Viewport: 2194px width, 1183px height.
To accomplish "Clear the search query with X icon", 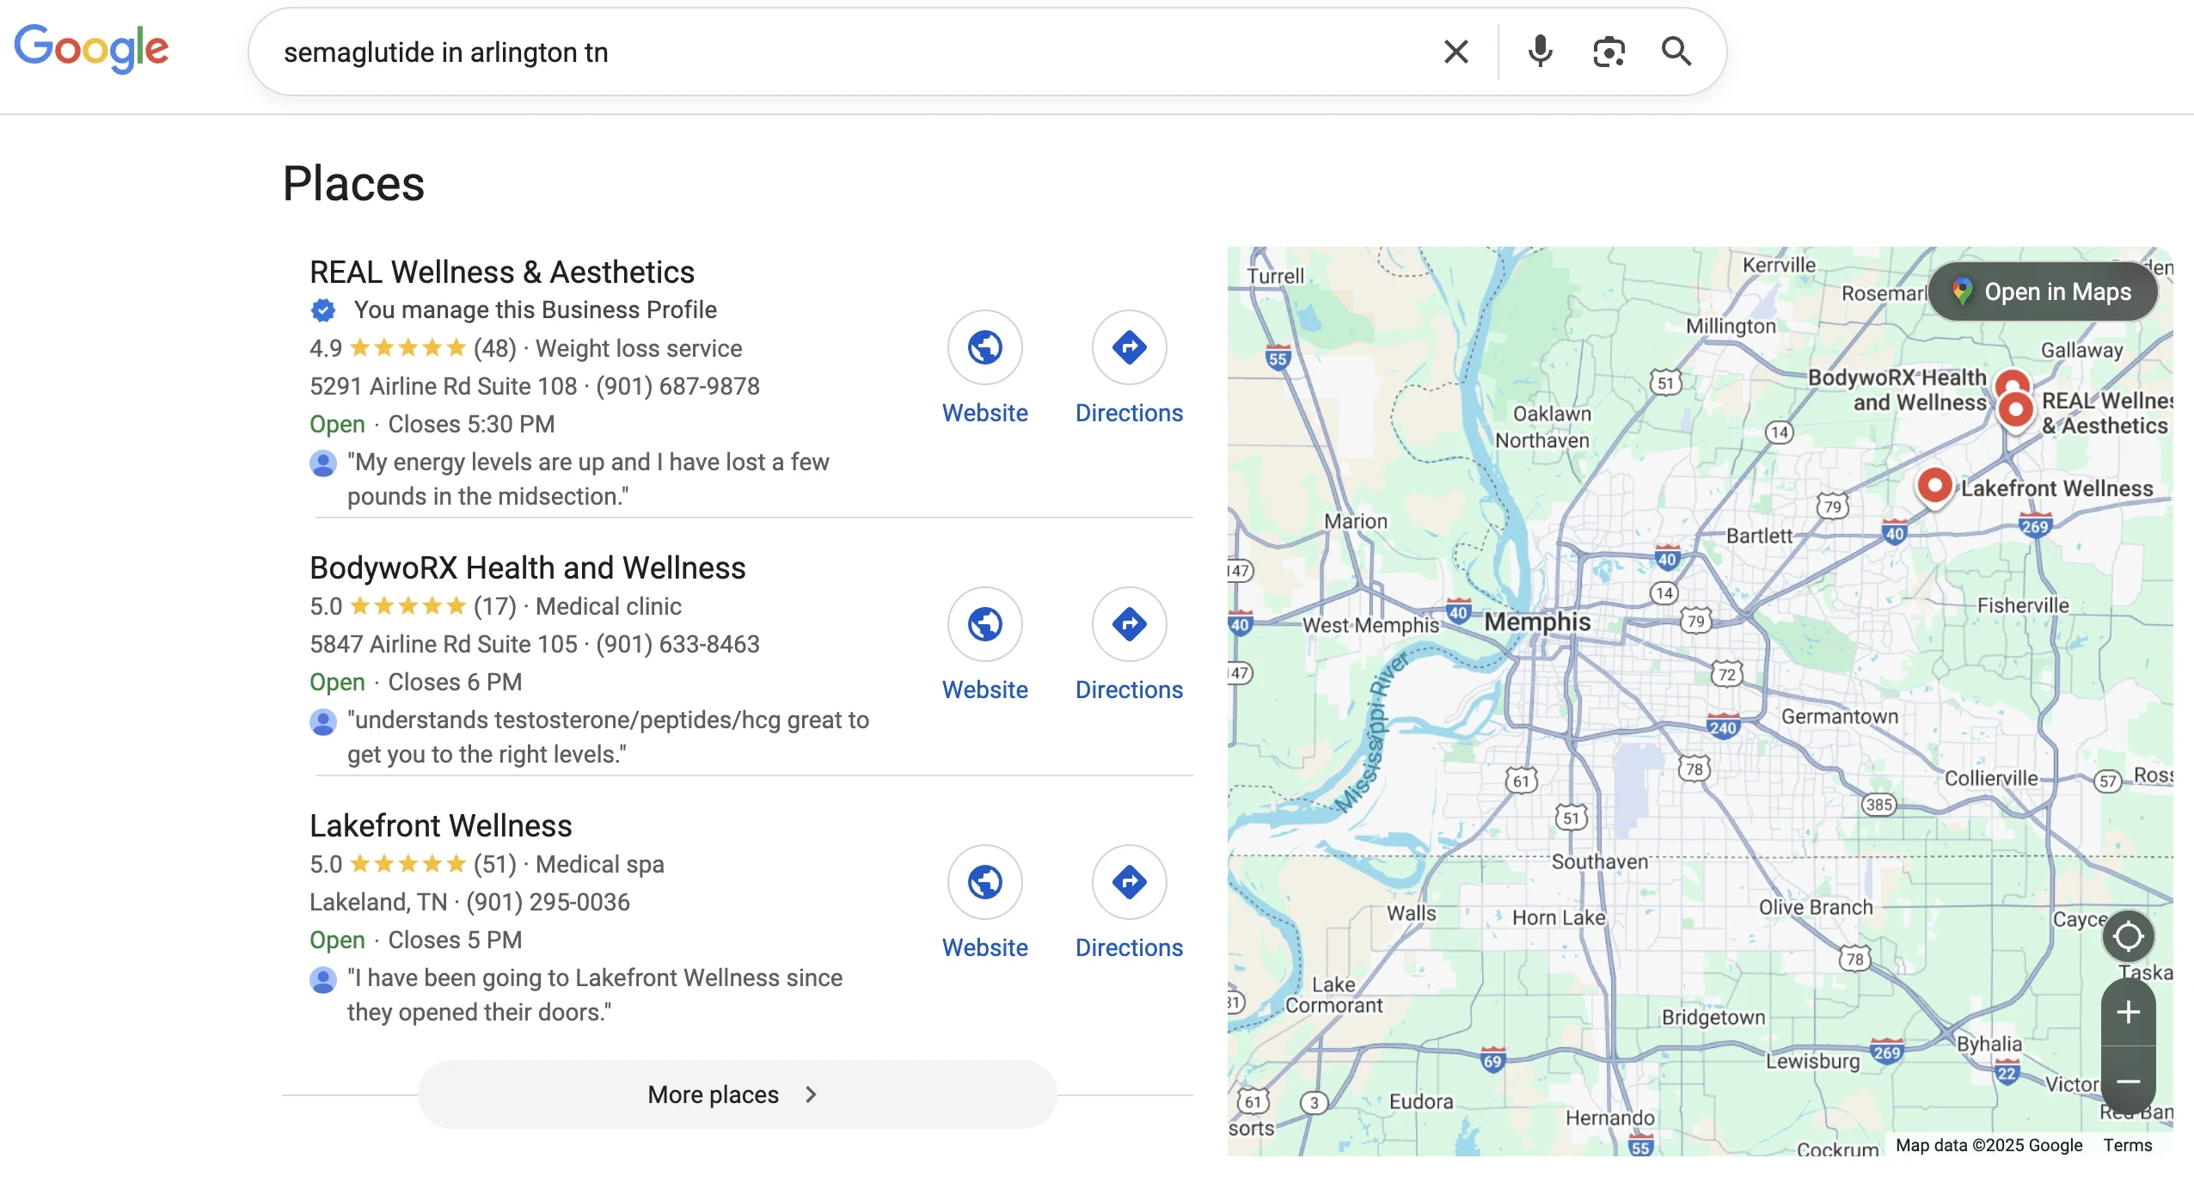I will coord(1456,52).
